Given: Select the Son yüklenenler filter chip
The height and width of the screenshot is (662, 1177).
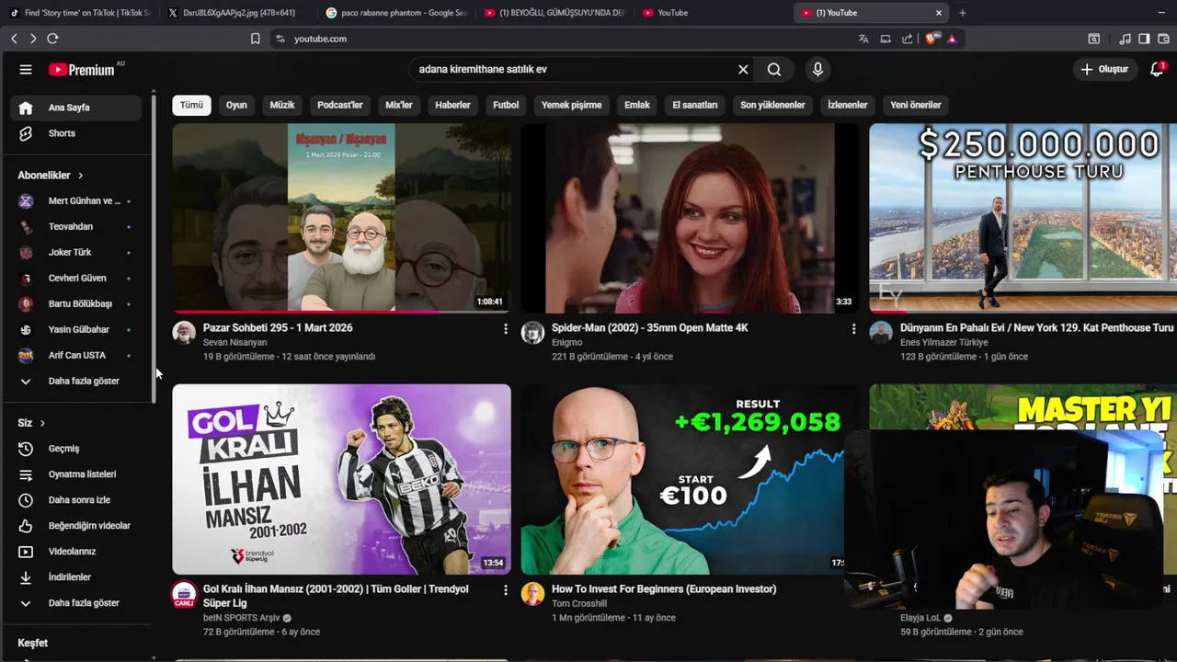Looking at the screenshot, I should (x=772, y=105).
